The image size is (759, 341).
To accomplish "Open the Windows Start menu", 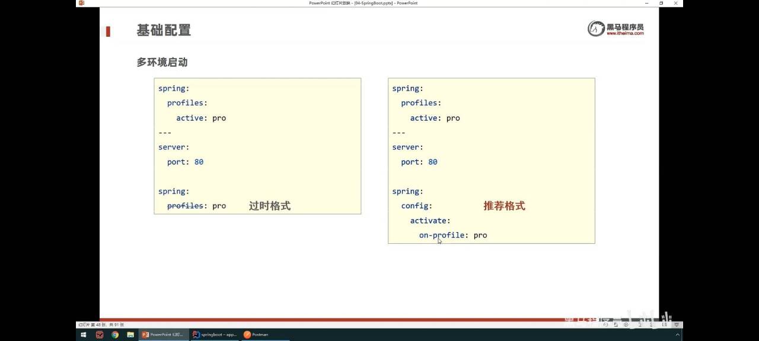I will [84, 334].
